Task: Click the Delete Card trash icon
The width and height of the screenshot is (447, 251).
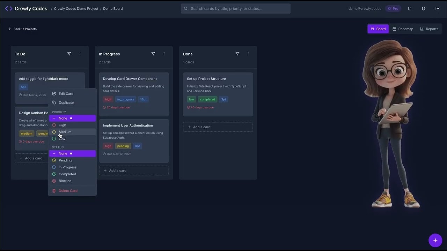Action: pyautogui.click(x=54, y=191)
